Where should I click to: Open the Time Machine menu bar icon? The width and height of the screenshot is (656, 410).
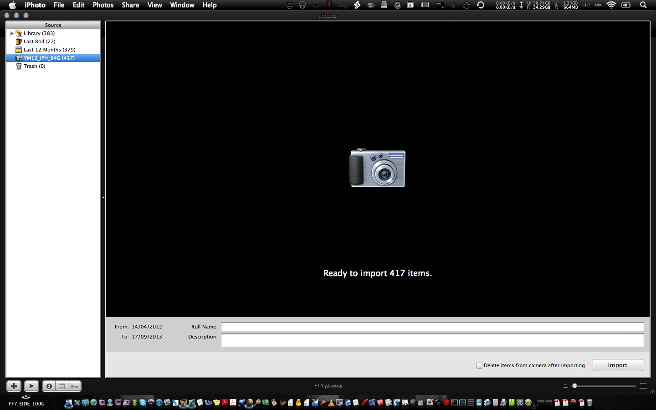(481, 5)
